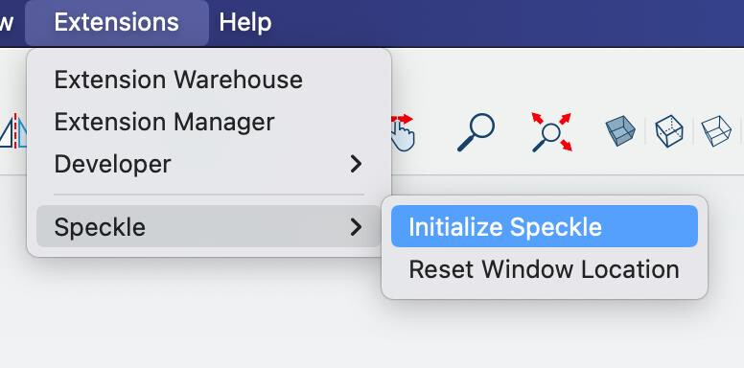
Task: Launch Initialize Speckle
Action: (545, 227)
